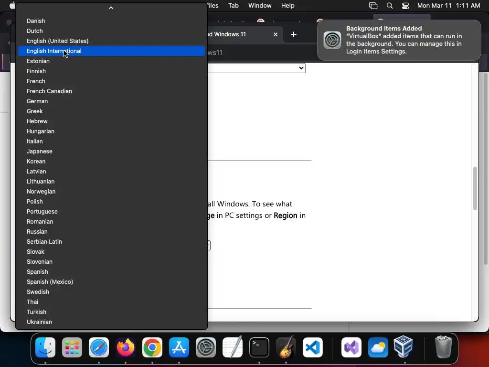Click the settings icon in the notification

[332, 40]
